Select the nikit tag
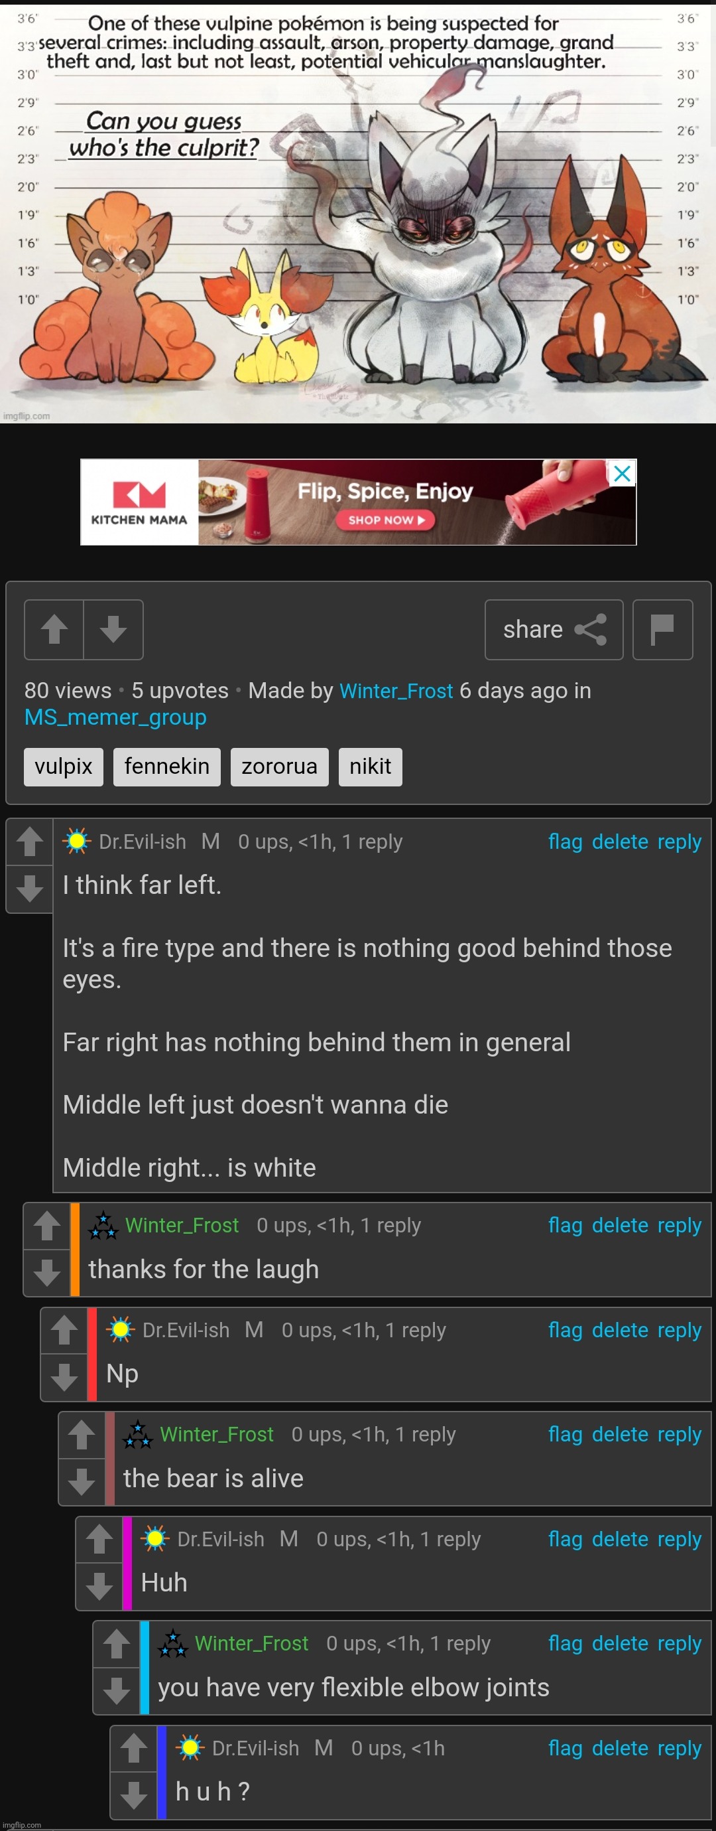716x1831 pixels. 370,767
